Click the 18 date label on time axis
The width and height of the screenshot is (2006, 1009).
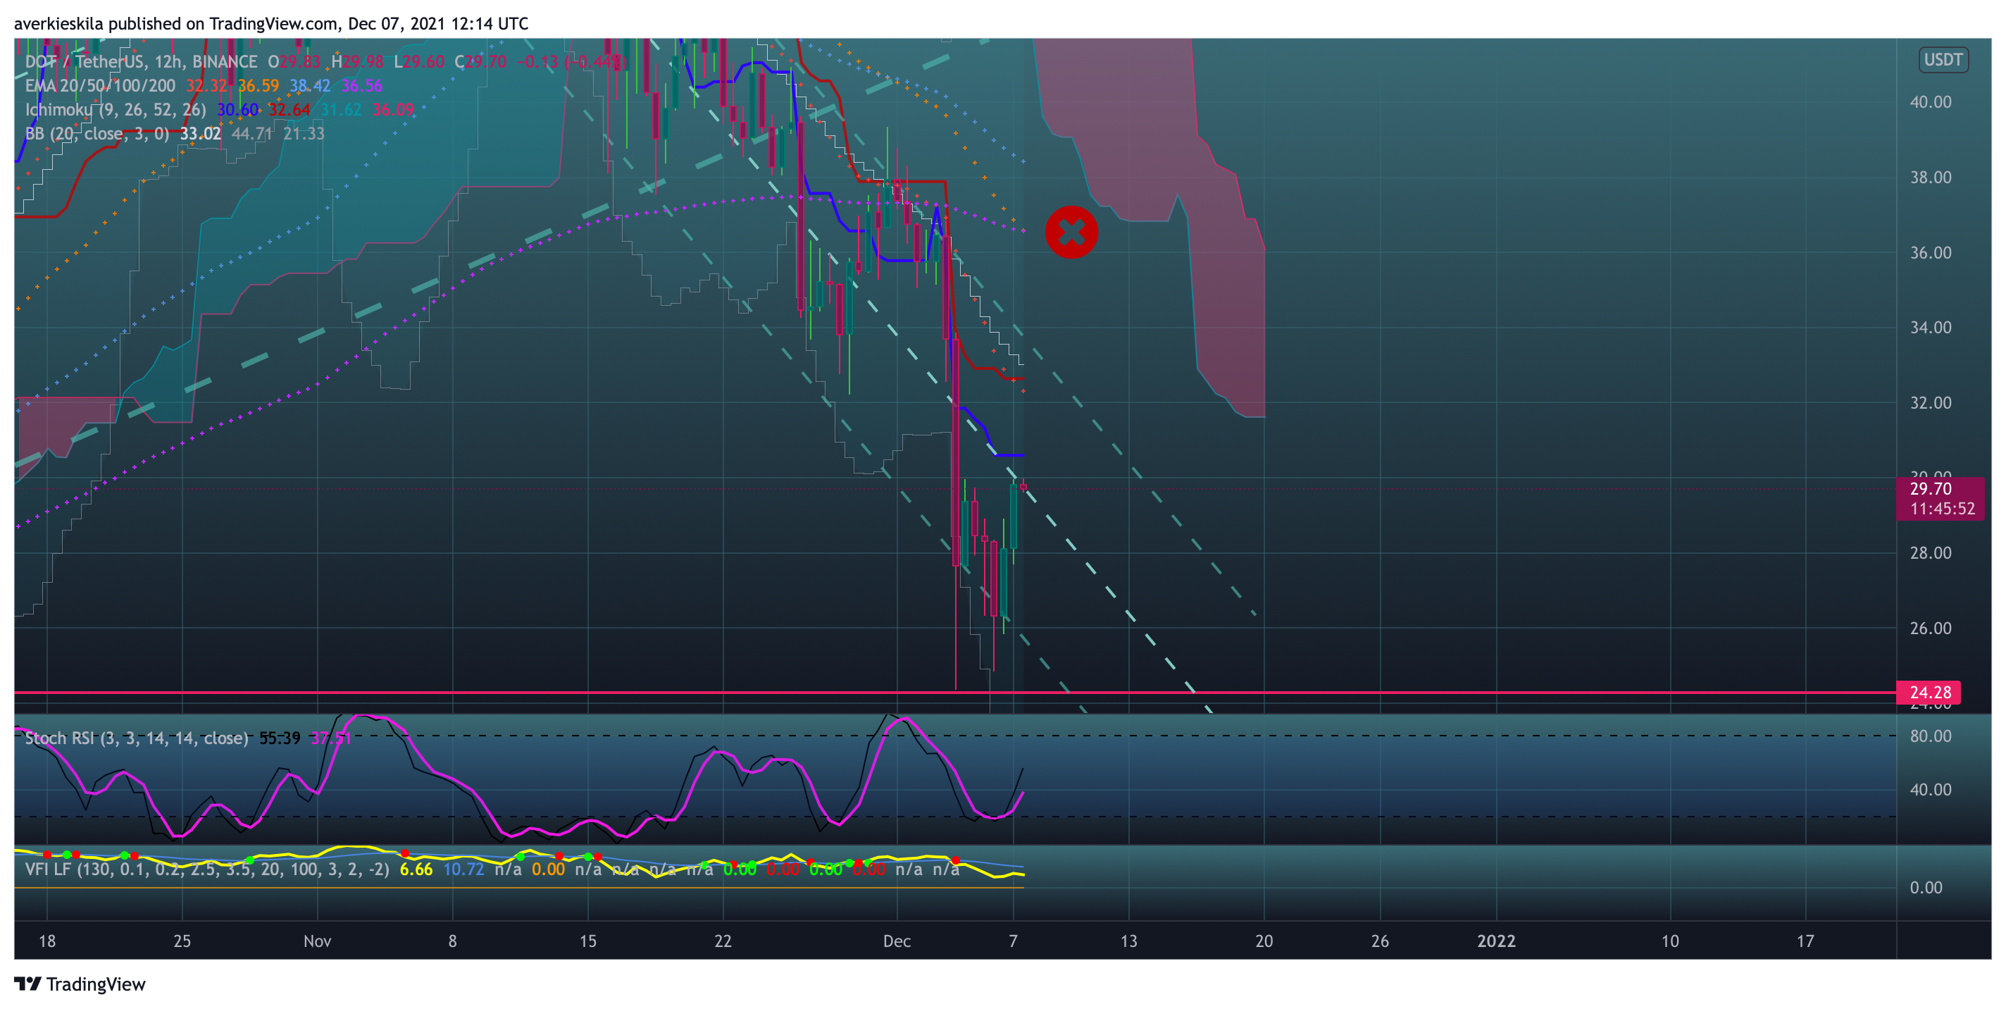point(46,941)
